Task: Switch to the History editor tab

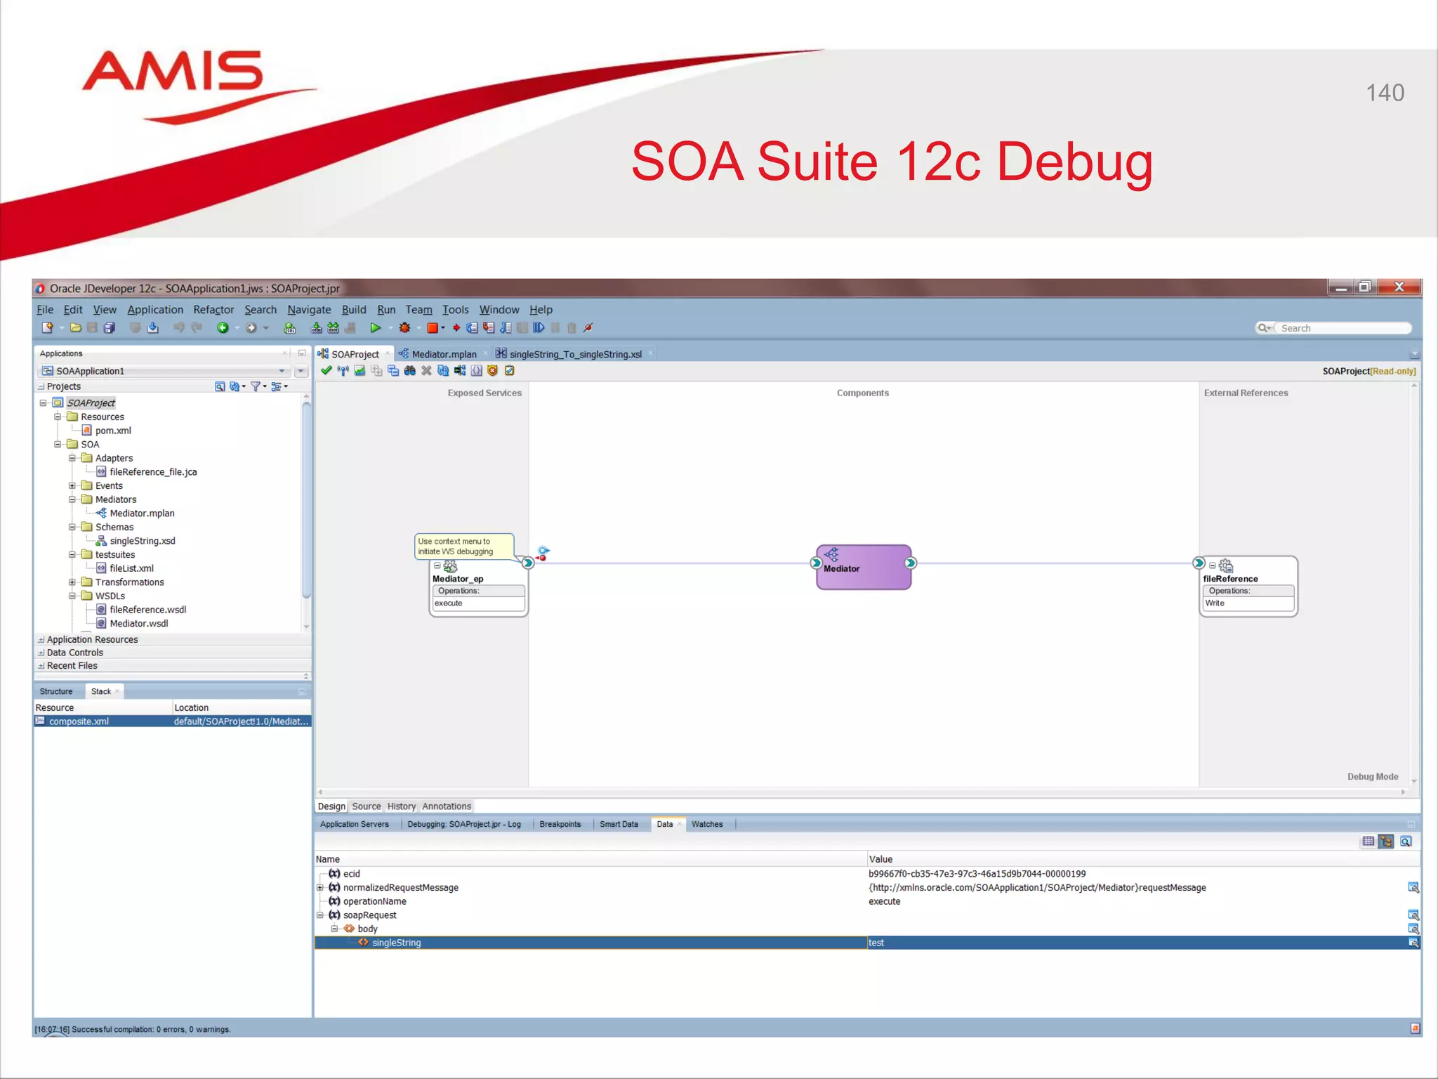Action: tap(402, 806)
